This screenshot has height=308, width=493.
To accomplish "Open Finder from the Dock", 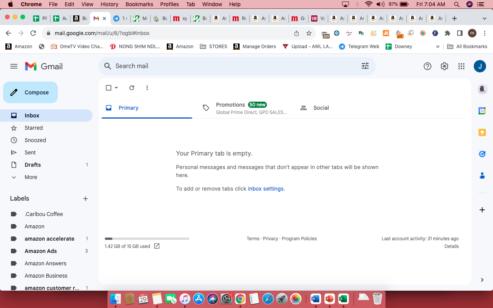I will (116, 299).
